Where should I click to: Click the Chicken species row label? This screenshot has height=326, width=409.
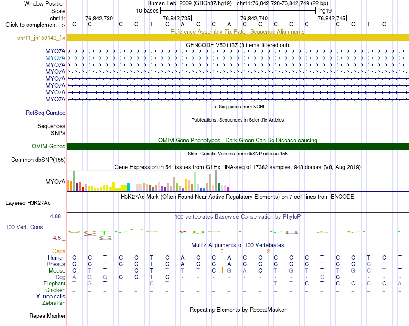coord(55,290)
